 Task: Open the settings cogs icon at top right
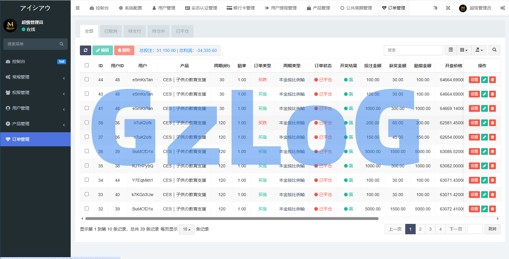coord(503,8)
